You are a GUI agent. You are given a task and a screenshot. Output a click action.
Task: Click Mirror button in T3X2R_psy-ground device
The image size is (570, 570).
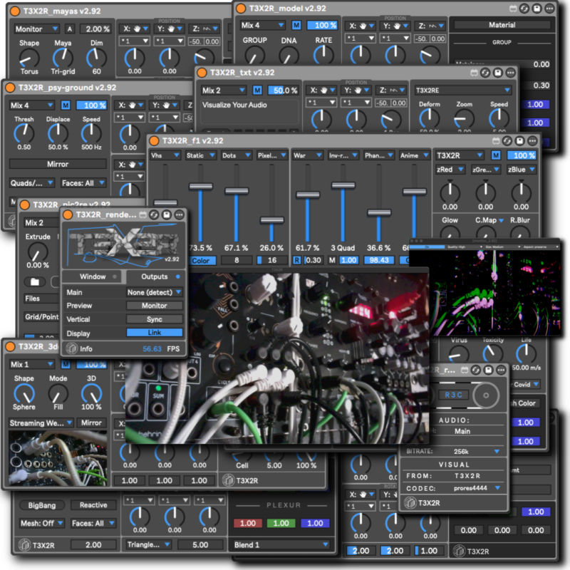click(58, 164)
